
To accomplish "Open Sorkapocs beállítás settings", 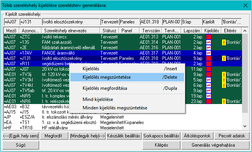I will 161,136.
